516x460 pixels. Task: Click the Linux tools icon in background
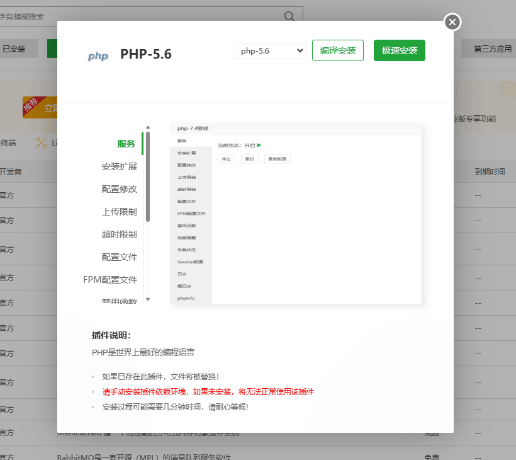[x=42, y=142]
